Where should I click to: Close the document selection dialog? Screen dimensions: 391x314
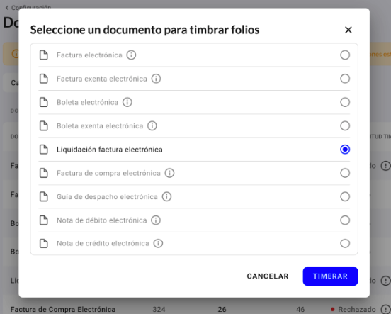[348, 30]
